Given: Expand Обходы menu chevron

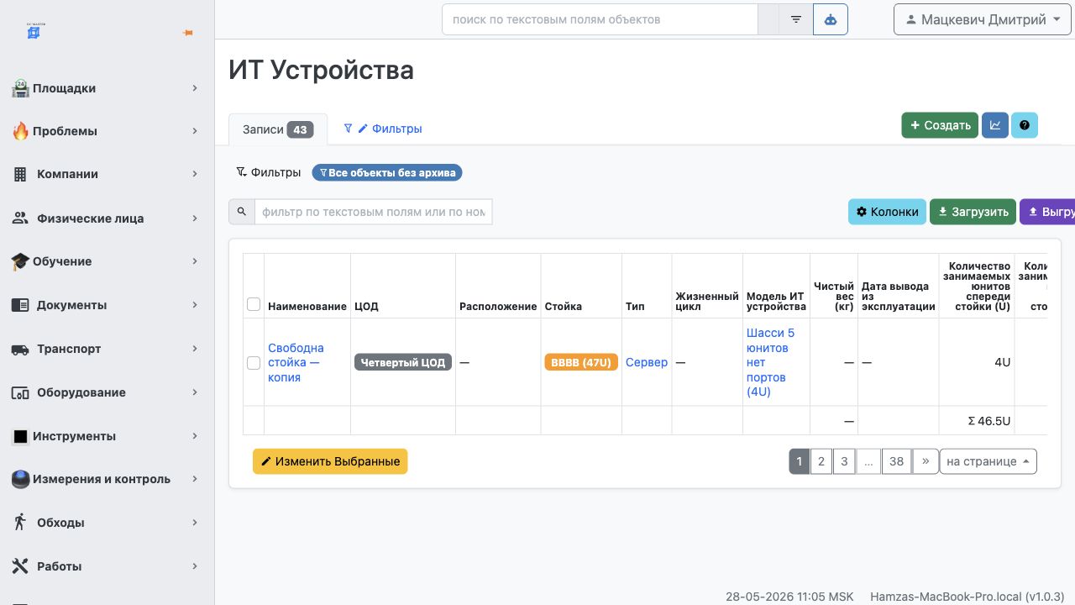Looking at the screenshot, I should (x=194, y=522).
